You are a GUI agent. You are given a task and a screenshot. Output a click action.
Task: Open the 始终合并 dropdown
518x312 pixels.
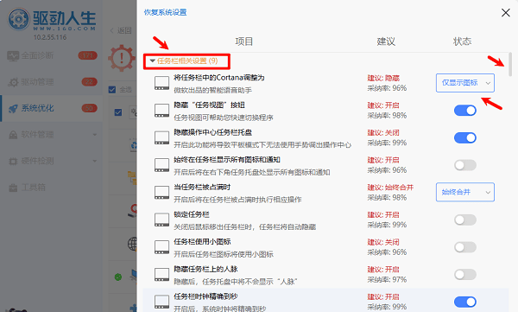pyautogui.click(x=465, y=192)
